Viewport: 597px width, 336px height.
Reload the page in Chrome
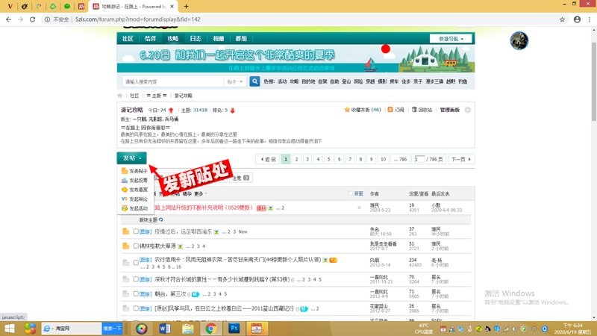pos(32,19)
